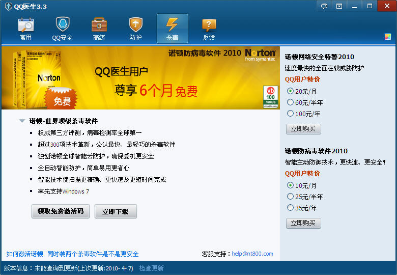This screenshot has width=397, height=275.
Task: Collapse the 诺顿-世界顶级杀毒软件 section triangle
Action: [22, 121]
